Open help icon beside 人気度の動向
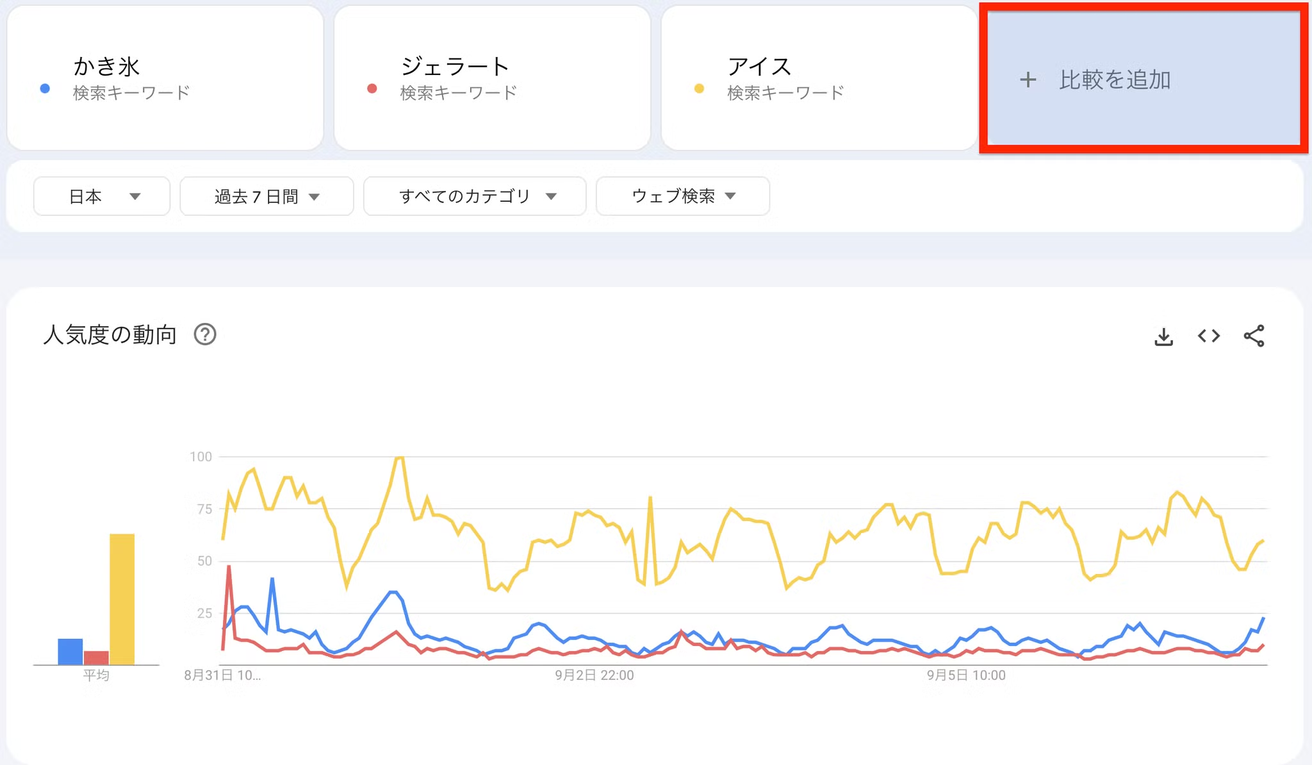 tap(205, 334)
